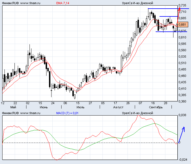Click the "Август" month label
The image size is (191, 164).
(x=118, y=107)
